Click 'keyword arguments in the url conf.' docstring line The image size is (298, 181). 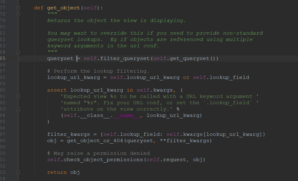tap(103, 46)
